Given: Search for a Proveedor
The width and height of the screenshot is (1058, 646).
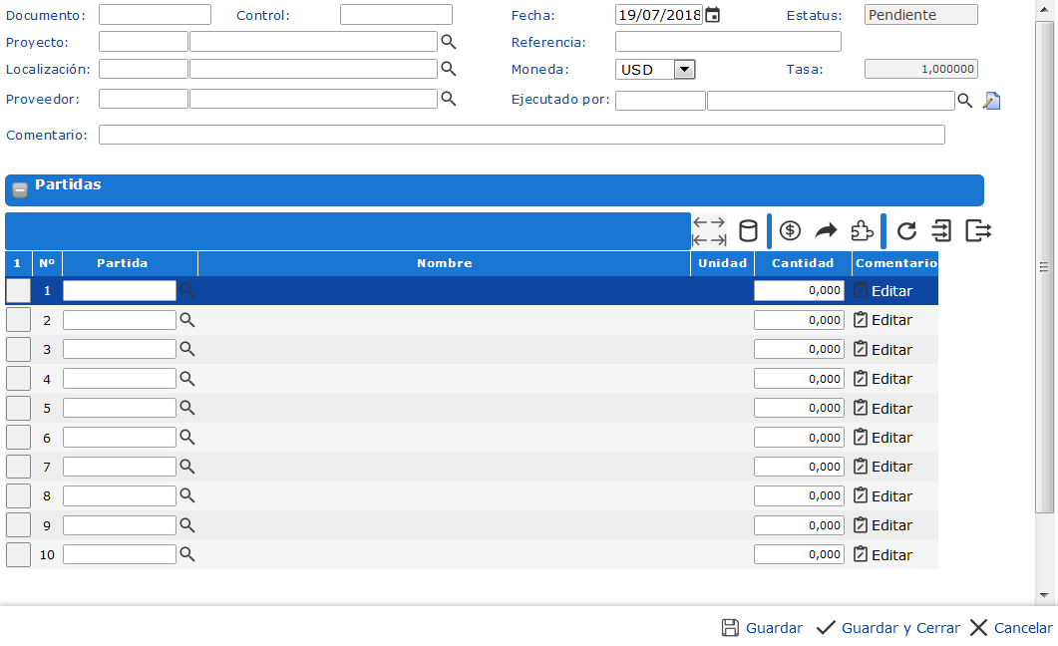Looking at the screenshot, I should [x=449, y=99].
